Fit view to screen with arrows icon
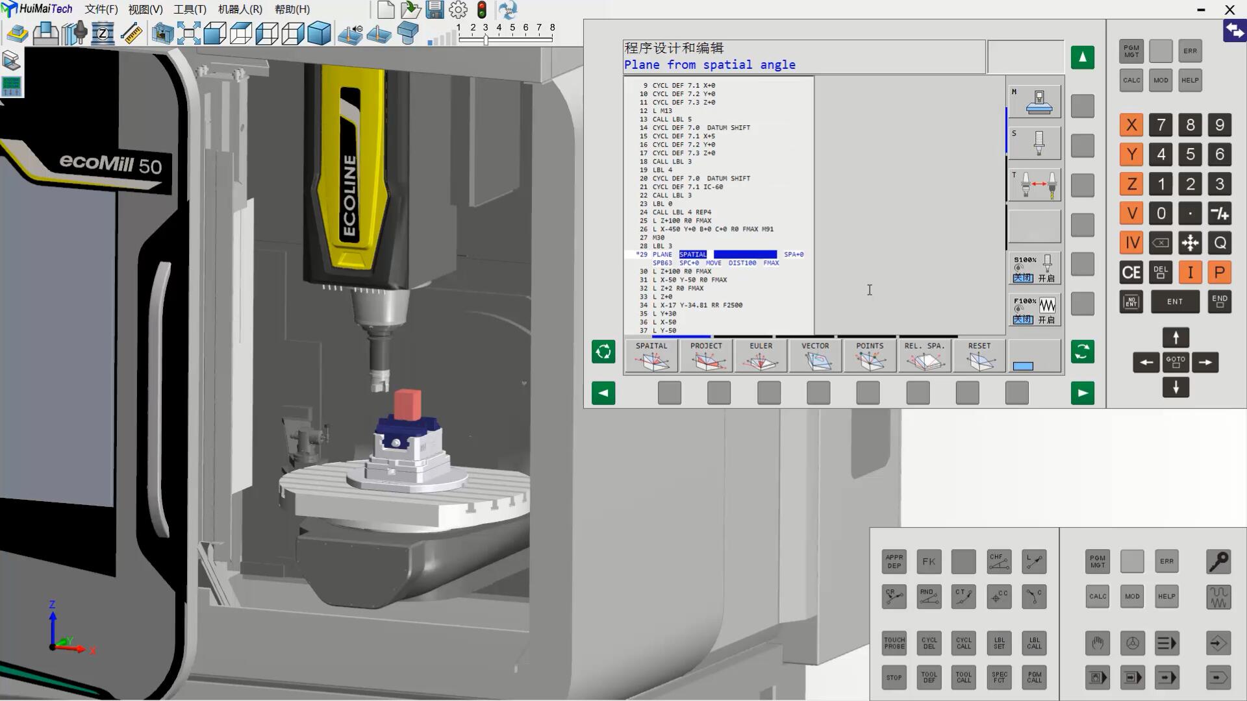Viewport: 1247px width, 701px height. (x=188, y=33)
